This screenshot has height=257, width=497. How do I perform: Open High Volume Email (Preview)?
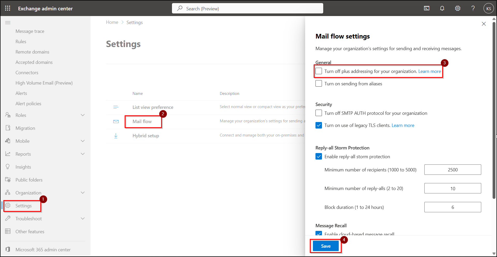point(44,83)
